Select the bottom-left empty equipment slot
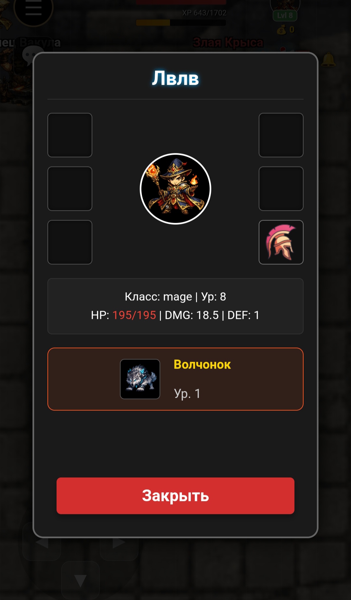 click(x=70, y=242)
